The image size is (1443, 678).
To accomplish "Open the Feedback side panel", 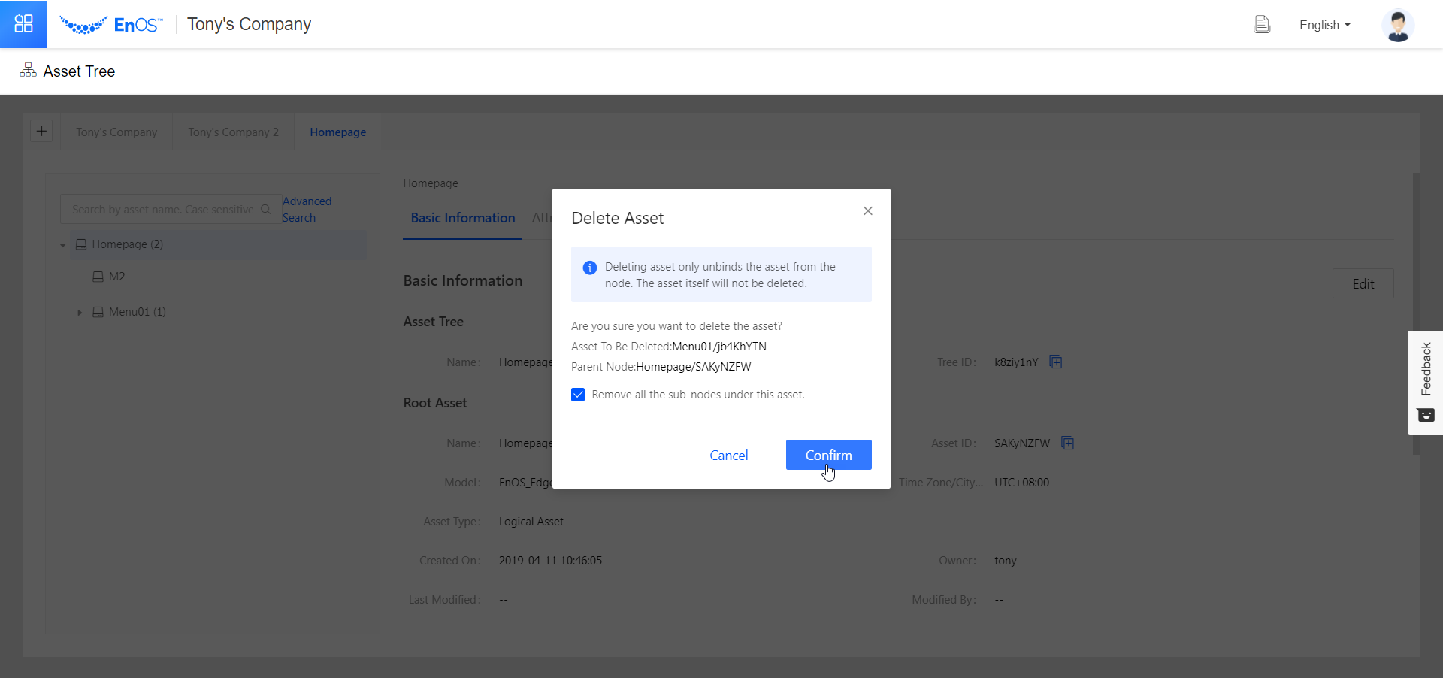I will point(1425,383).
